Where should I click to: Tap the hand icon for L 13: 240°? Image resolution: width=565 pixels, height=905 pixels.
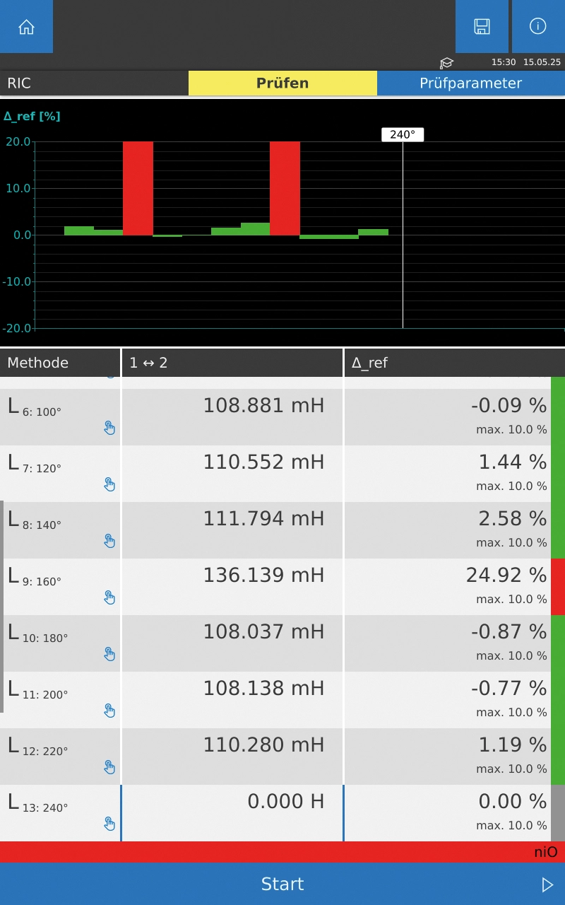pos(109,824)
